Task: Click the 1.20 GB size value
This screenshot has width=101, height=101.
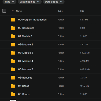Action: point(84,44)
